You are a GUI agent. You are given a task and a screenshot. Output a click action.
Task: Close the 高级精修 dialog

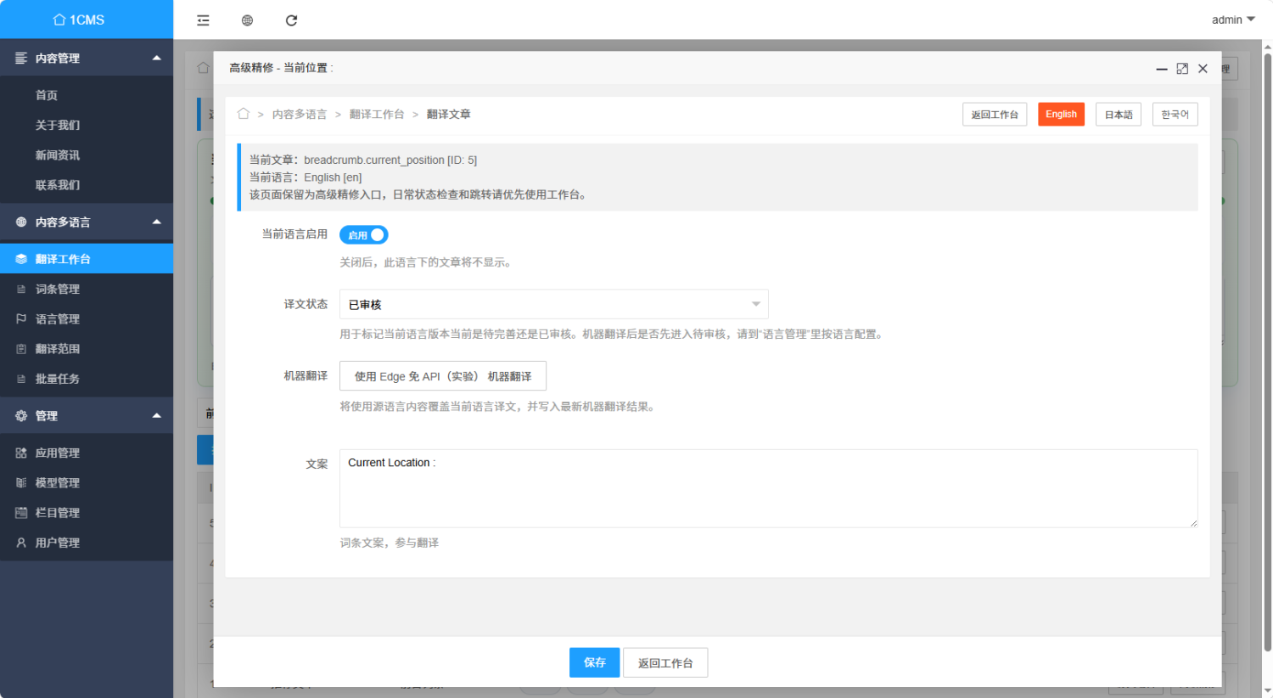(1203, 69)
